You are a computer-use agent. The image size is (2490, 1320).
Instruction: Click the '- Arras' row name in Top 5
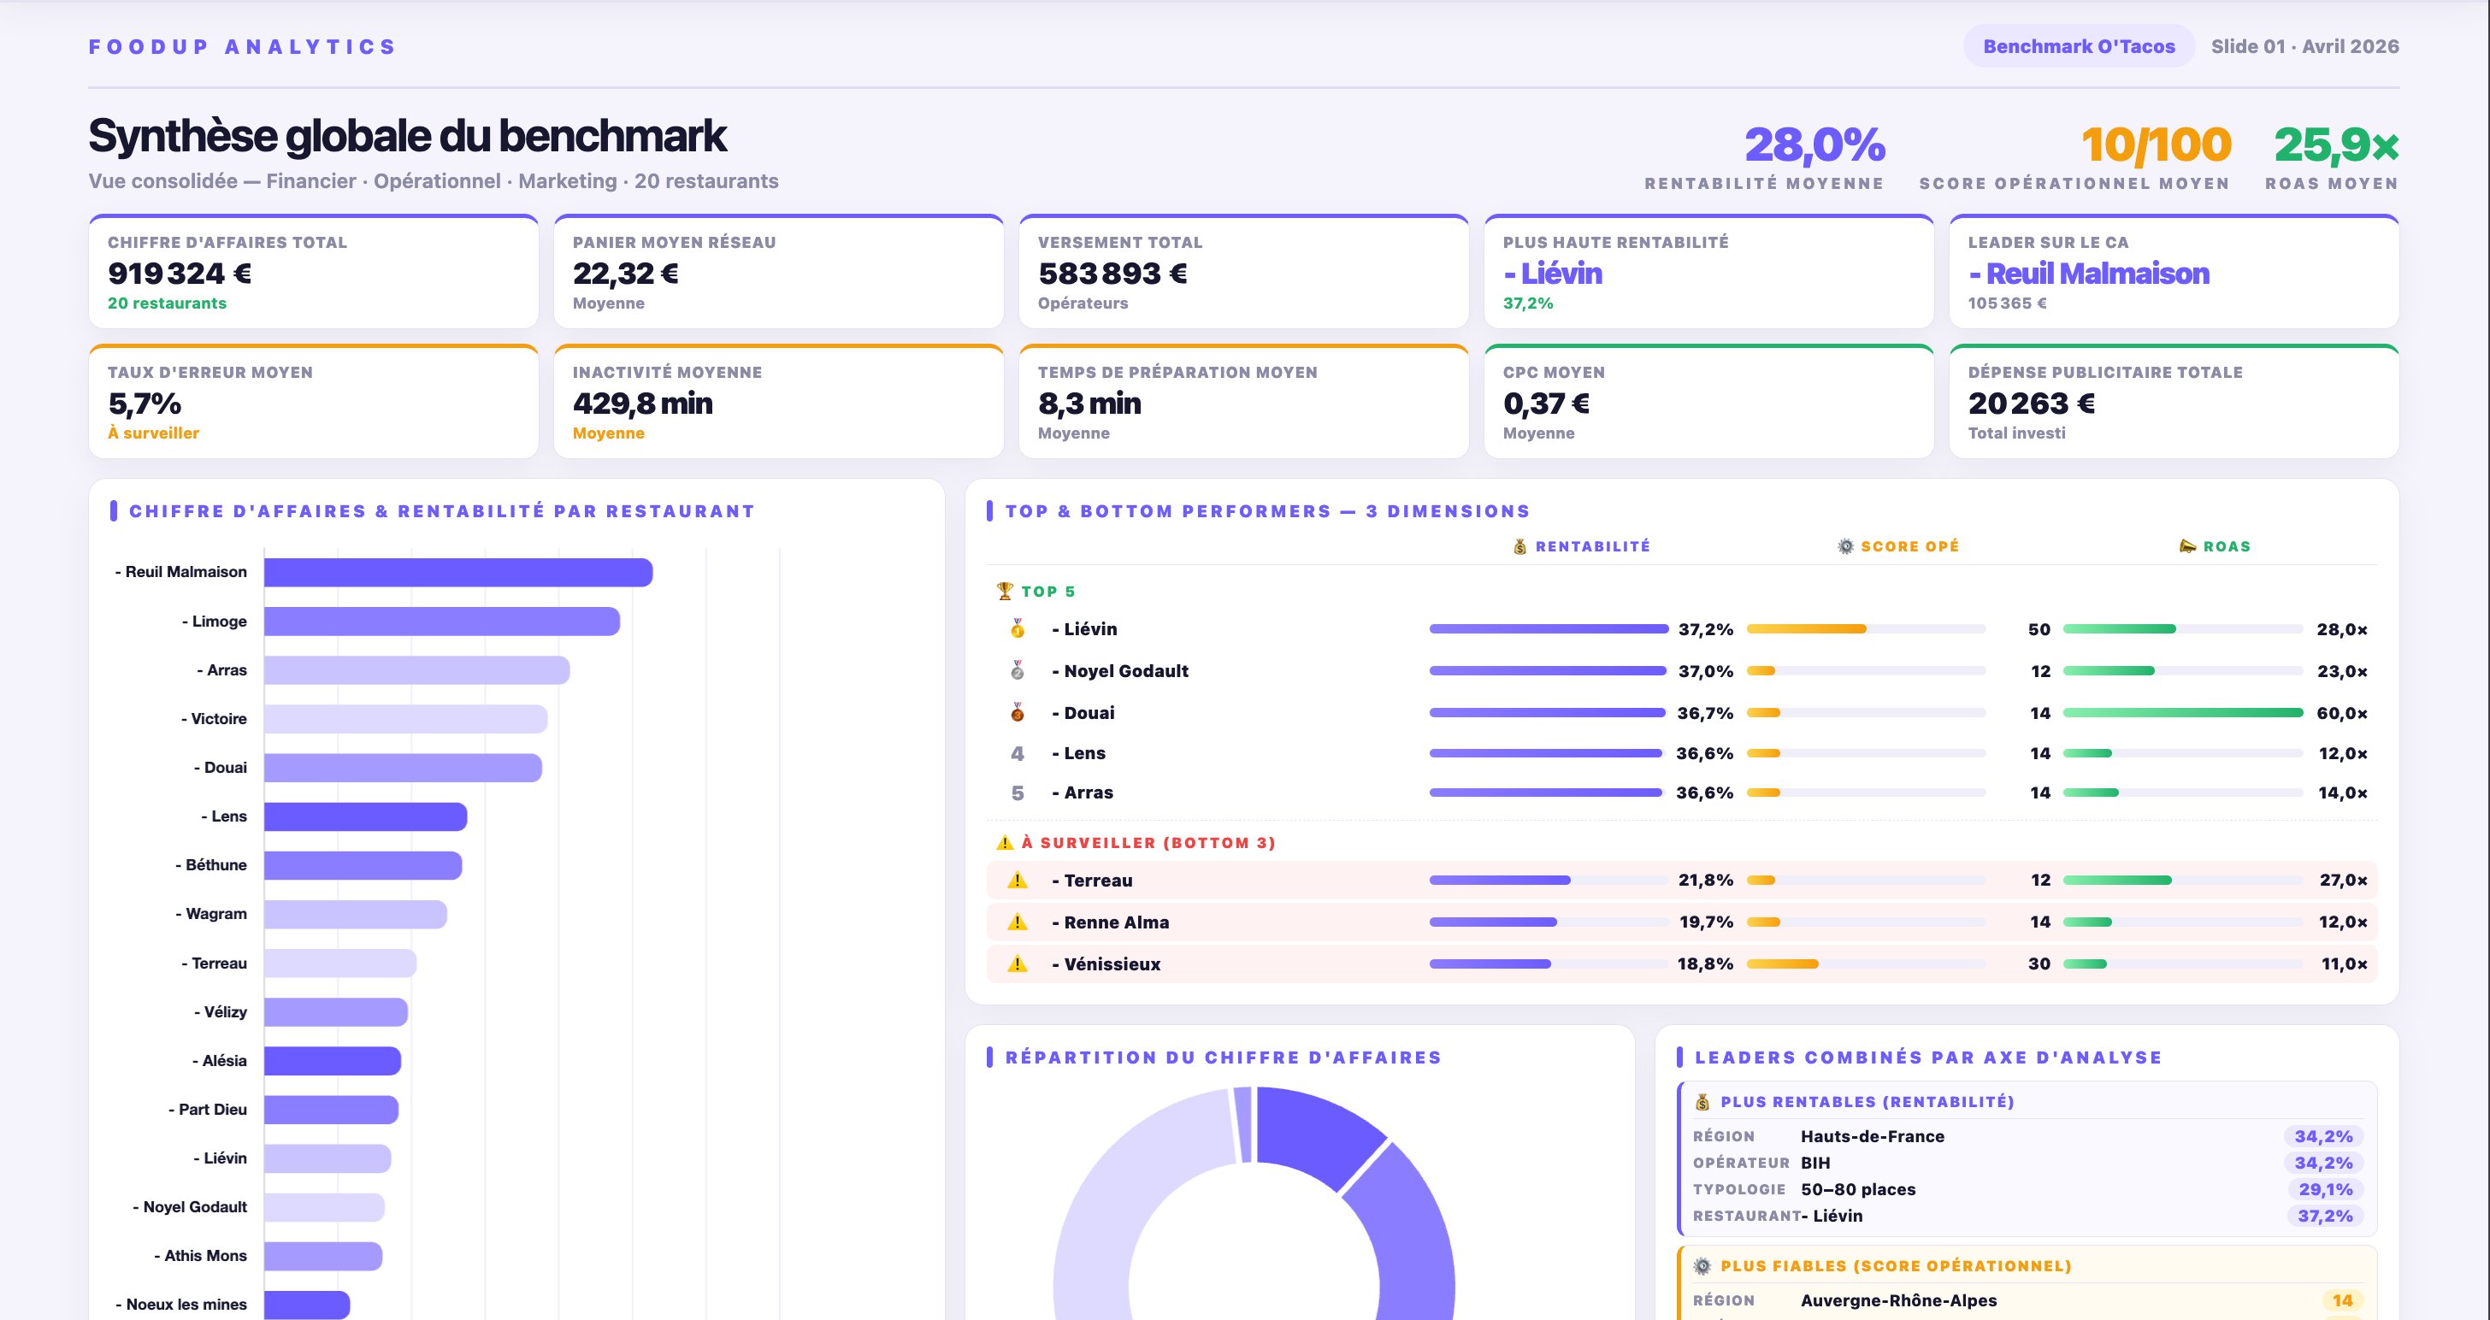tap(1082, 793)
